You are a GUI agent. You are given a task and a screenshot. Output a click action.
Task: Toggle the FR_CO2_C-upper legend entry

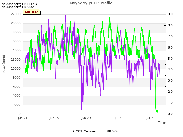coord(80,132)
